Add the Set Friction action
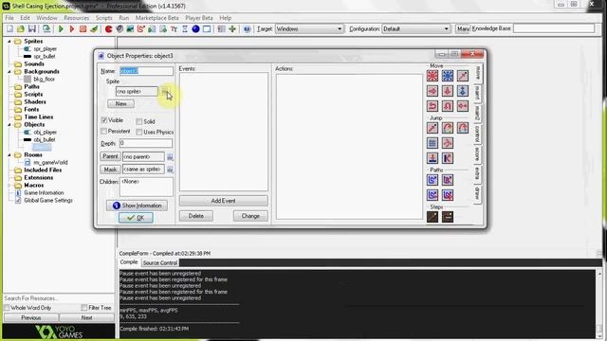 (x=463, y=106)
